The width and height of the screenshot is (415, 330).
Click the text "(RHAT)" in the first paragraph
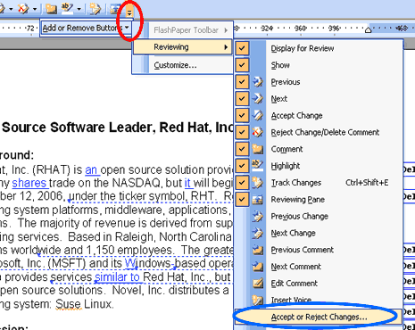click(x=52, y=170)
